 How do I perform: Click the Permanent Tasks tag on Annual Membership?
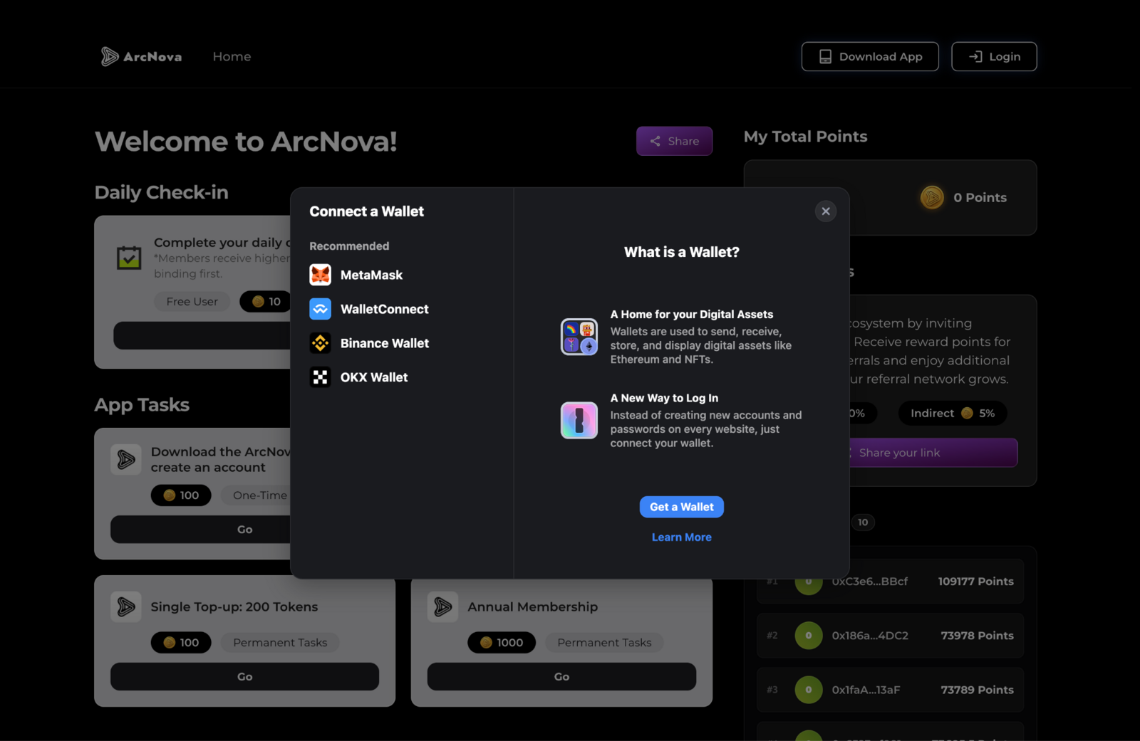pyautogui.click(x=604, y=643)
